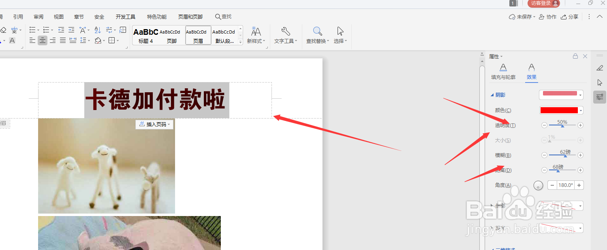Justify paragraph text
The width and height of the screenshot is (607, 250).
coord(63,40)
